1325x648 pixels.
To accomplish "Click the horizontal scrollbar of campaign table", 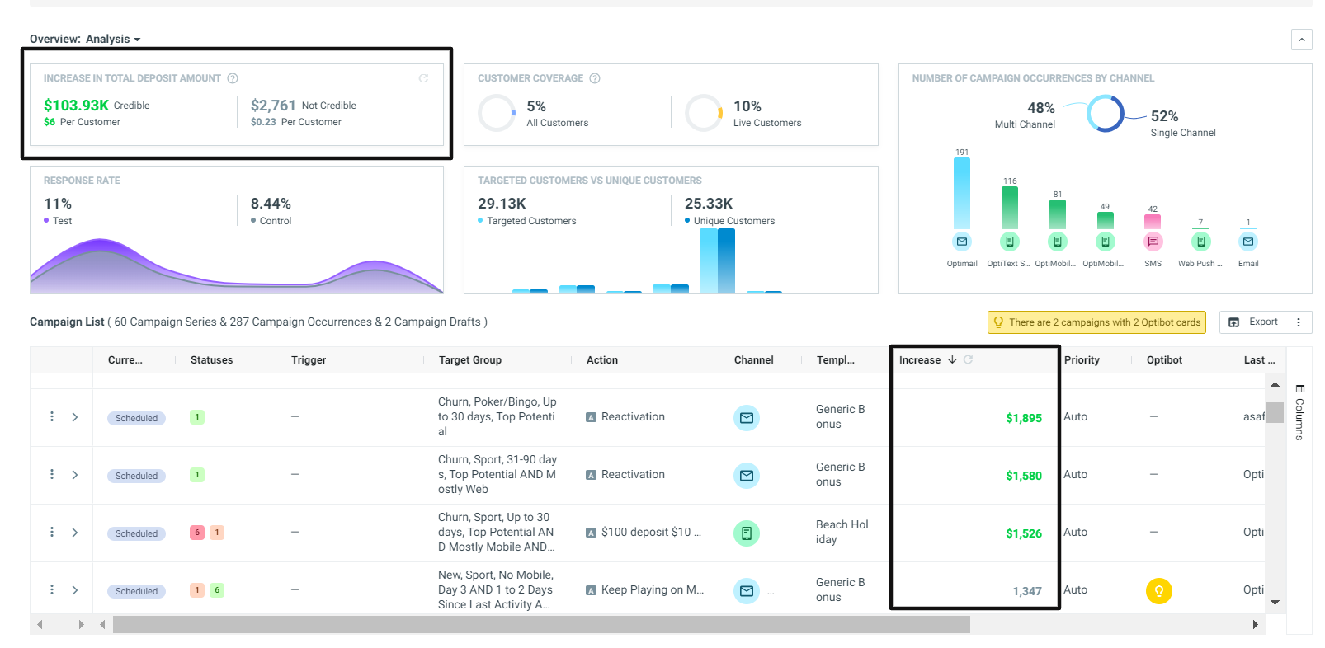I will point(541,624).
